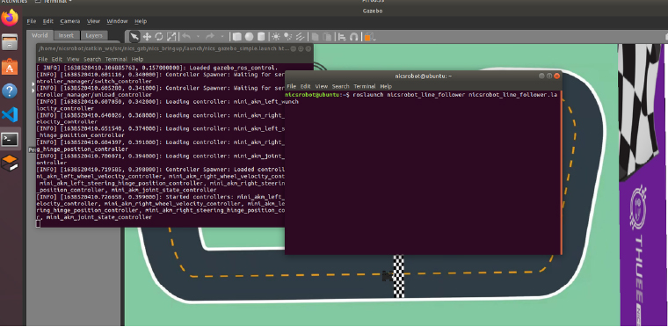This screenshot has width=668, height=327.
Task: Toggle the snap magnet tool
Action: click(x=353, y=37)
